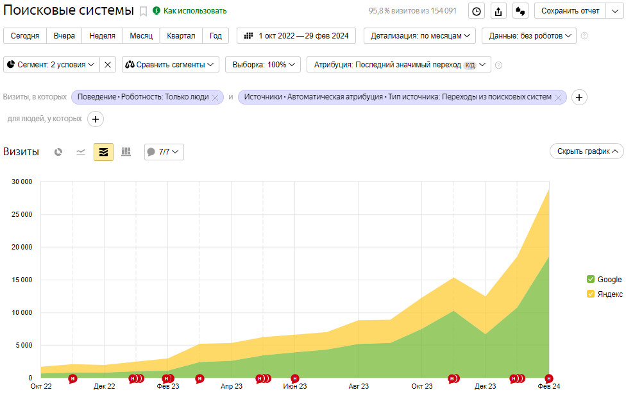Click the note marker cluster at Янв 23
The image size is (626, 406).
tap(136, 378)
